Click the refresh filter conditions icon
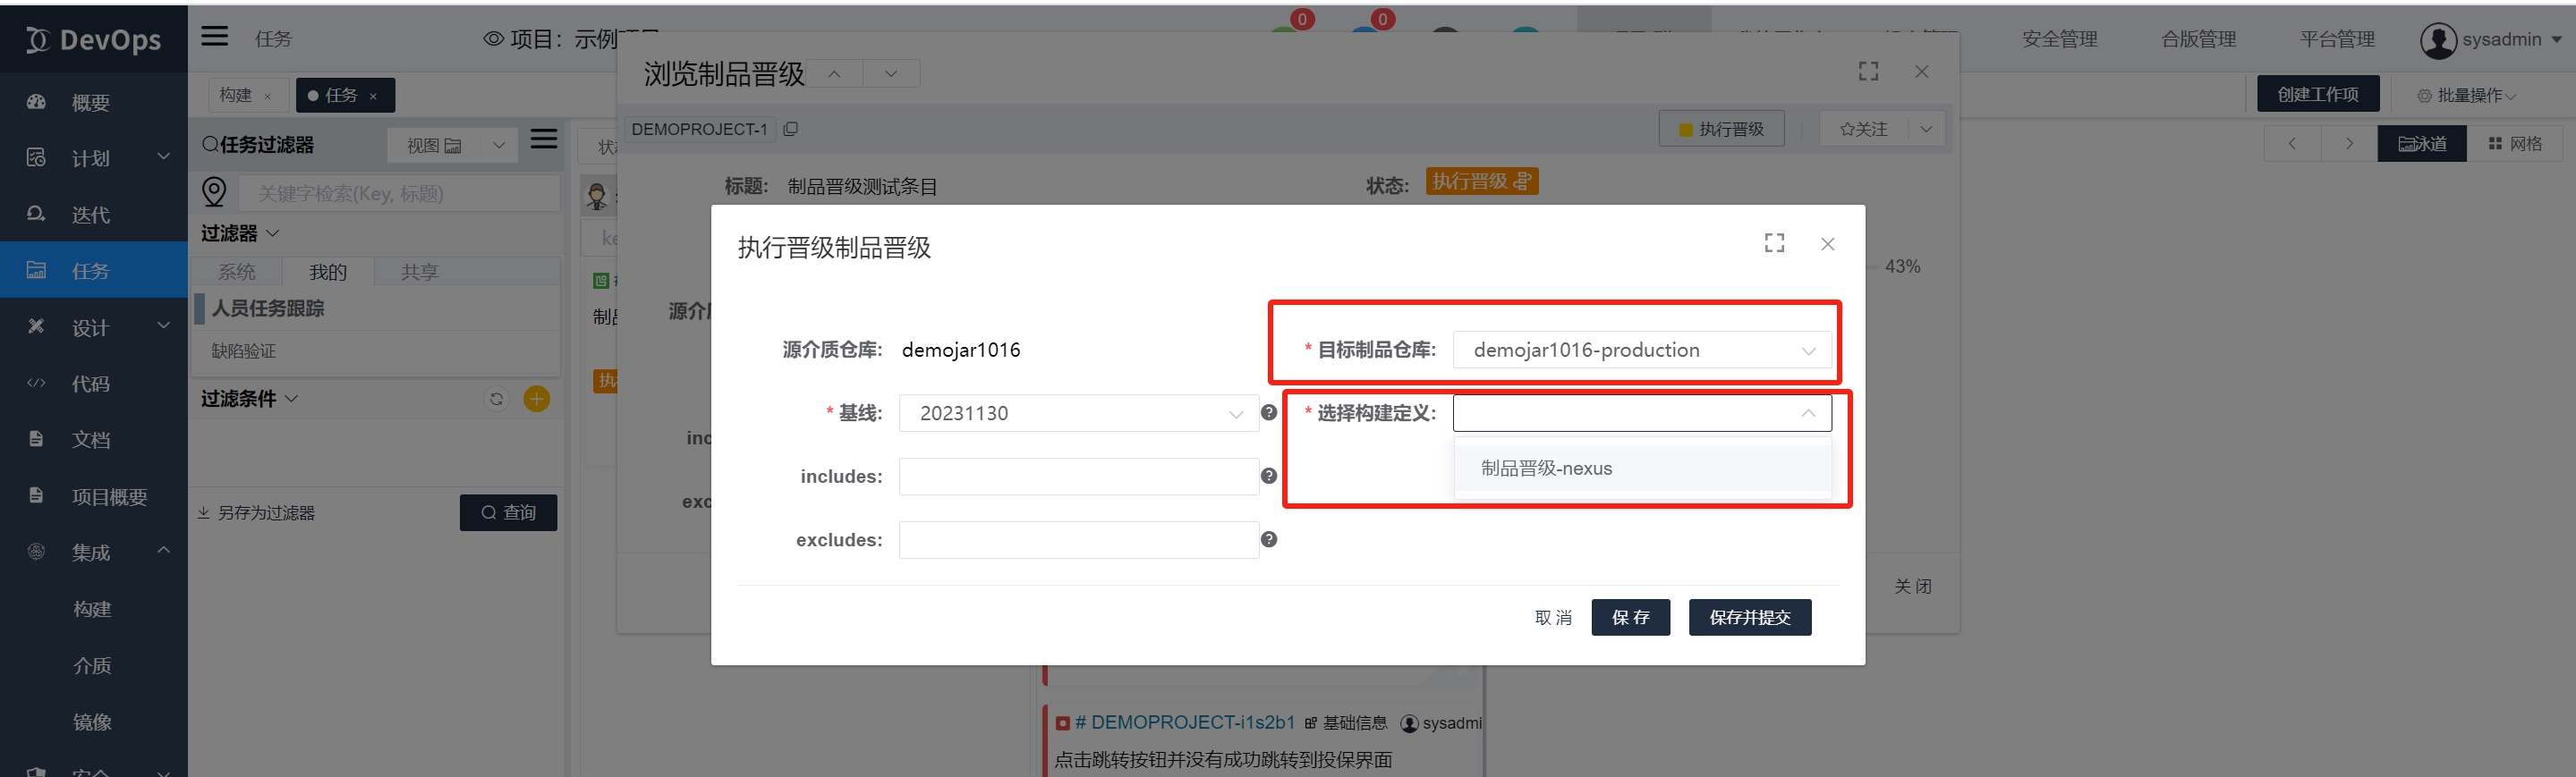2576x777 pixels. [x=496, y=400]
